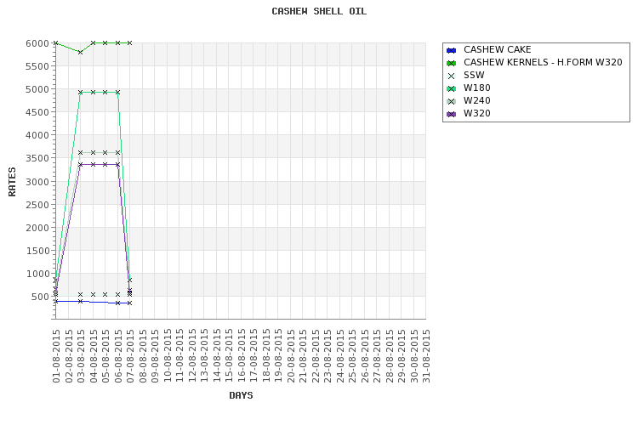Click the W180 data point on 03-08-2015
638x425 pixels.
(81, 93)
